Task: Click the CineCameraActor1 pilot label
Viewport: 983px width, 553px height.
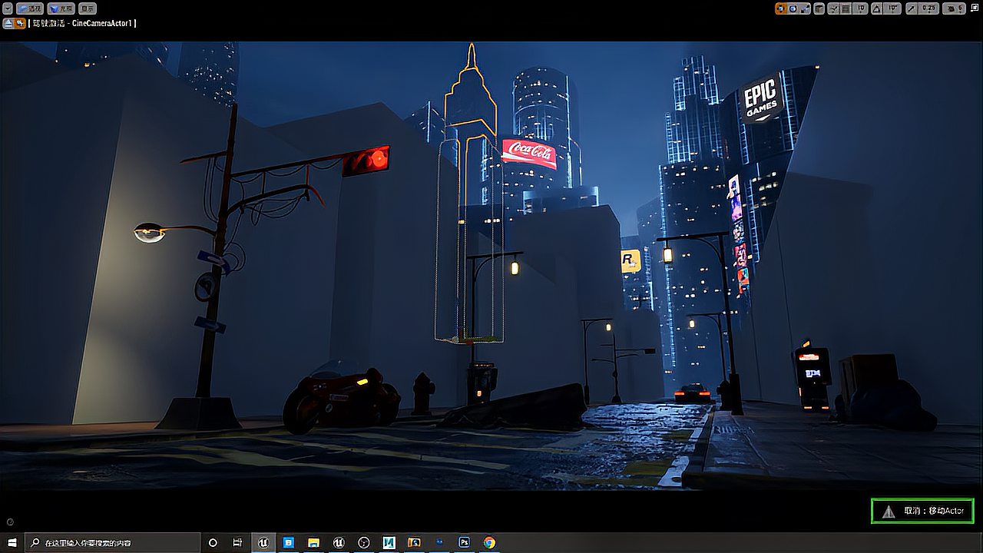Action: (82, 24)
